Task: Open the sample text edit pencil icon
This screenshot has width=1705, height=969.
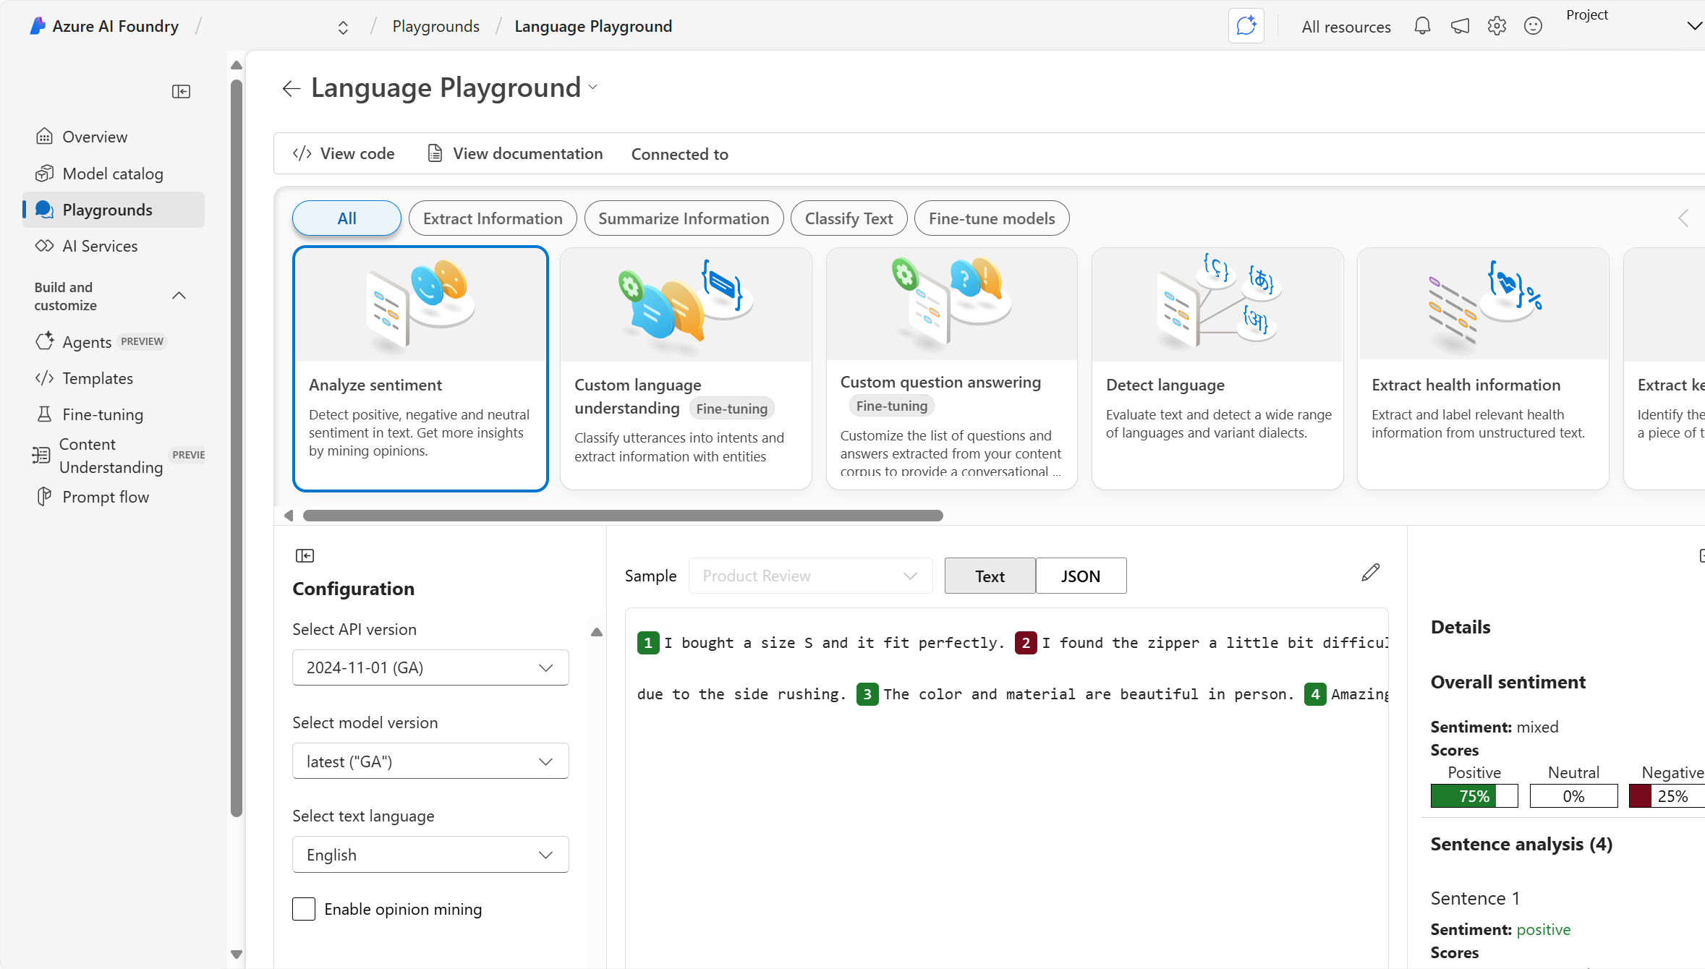Action: tap(1370, 572)
